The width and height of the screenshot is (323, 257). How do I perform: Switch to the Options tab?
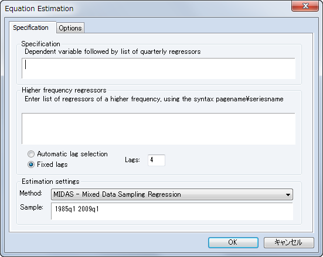tap(70, 28)
